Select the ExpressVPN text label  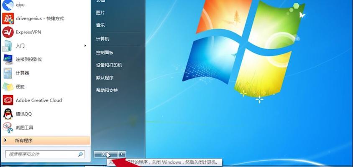28,32
